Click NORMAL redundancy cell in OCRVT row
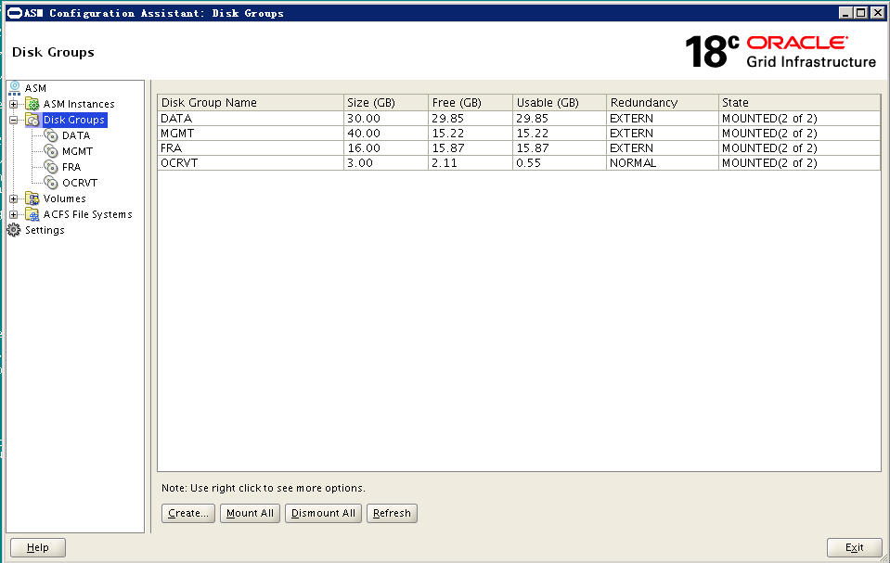Screen dimensions: 890x563 click(x=663, y=163)
